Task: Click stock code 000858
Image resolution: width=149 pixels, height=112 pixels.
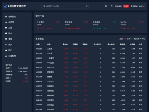Action: coord(39,49)
